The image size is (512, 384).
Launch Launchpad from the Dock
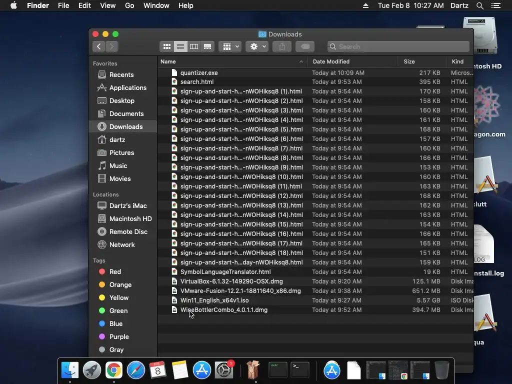(x=92, y=370)
